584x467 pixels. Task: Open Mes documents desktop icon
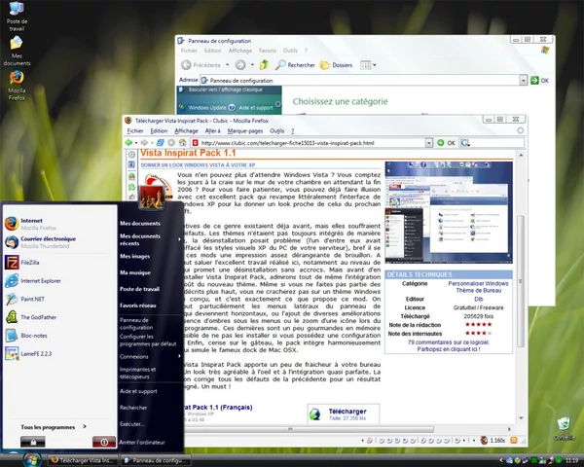tap(17, 51)
